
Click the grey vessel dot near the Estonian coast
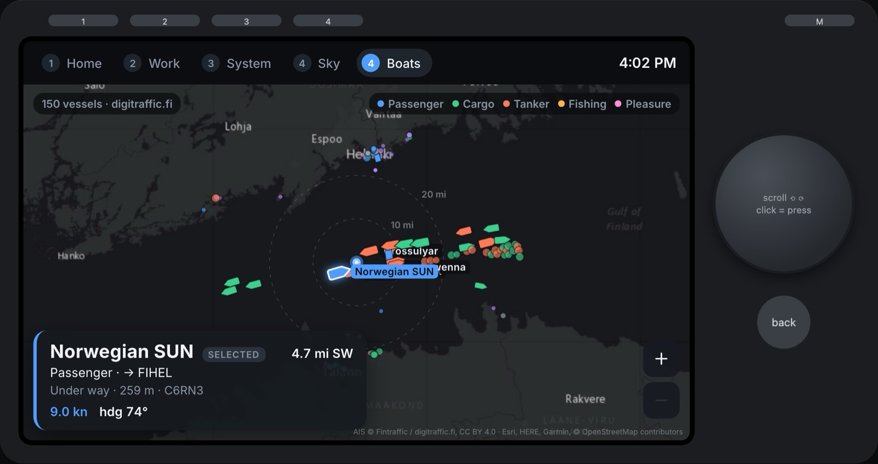503,316
